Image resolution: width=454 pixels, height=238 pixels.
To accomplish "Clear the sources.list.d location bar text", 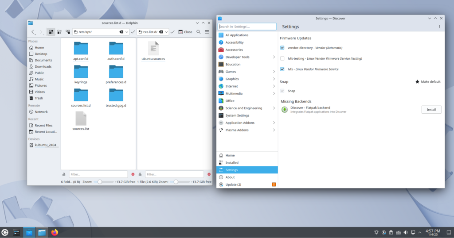I will coord(161,32).
